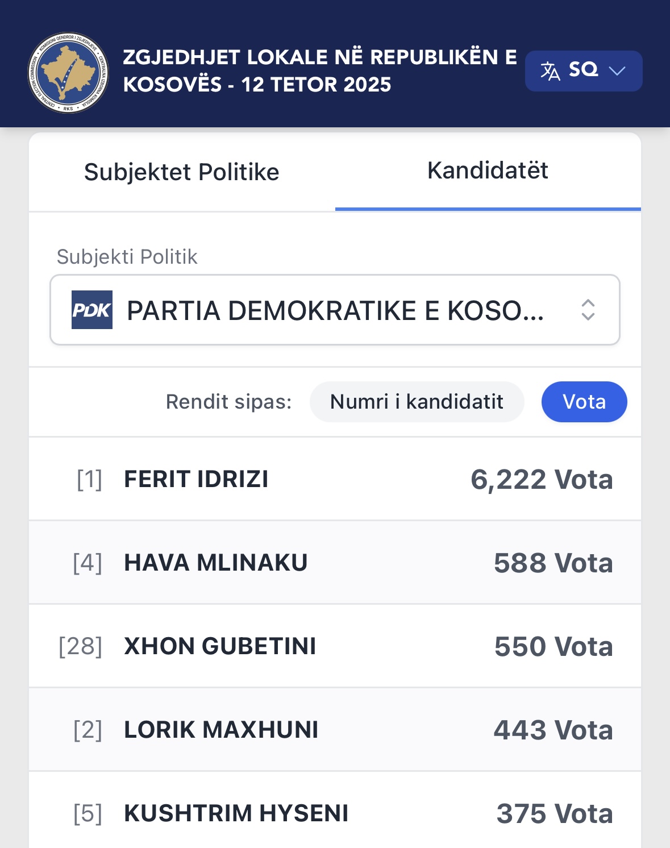Click the election title header text
This screenshot has width=670, height=848.
pos(319,71)
